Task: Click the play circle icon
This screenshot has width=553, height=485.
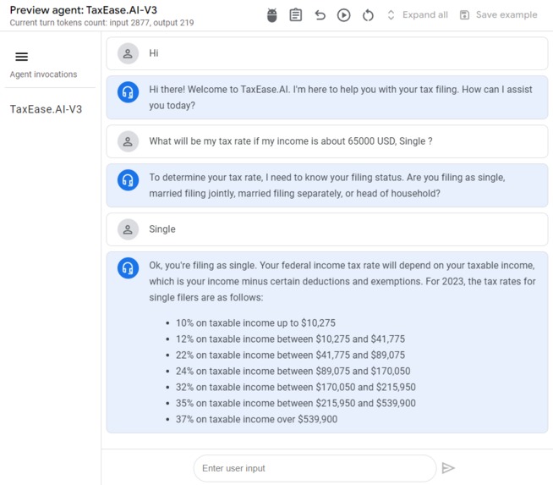Action: click(344, 15)
